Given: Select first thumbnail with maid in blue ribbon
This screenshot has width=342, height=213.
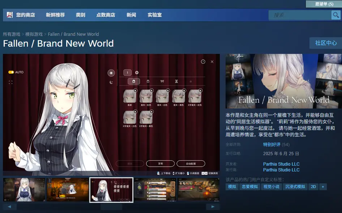Looking at the screenshot, I should tap(24, 189).
